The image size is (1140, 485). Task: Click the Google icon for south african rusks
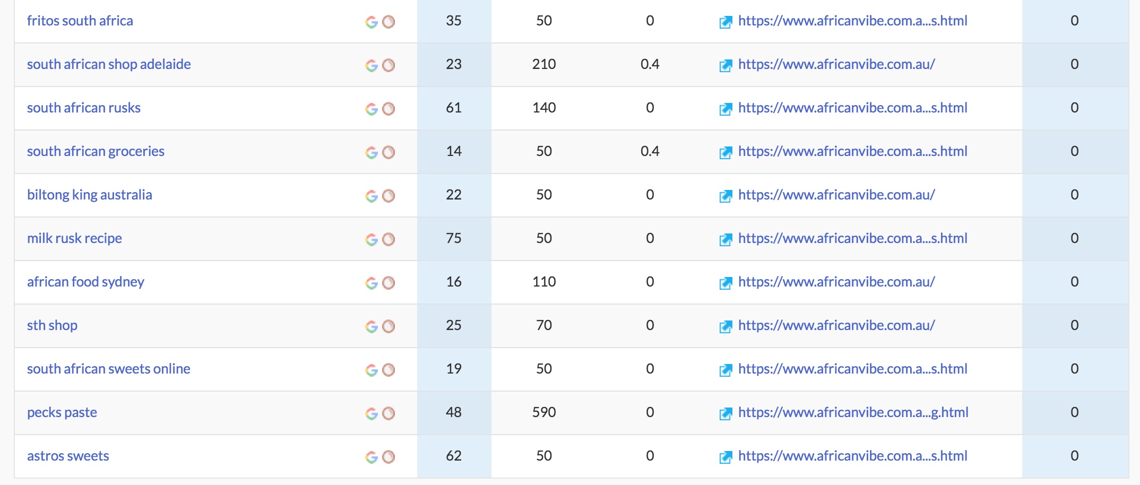click(x=372, y=109)
